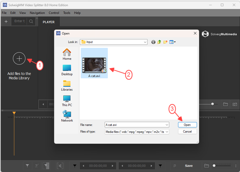
Task: Adjust the player volume slider knob
Action: tap(213, 104)
